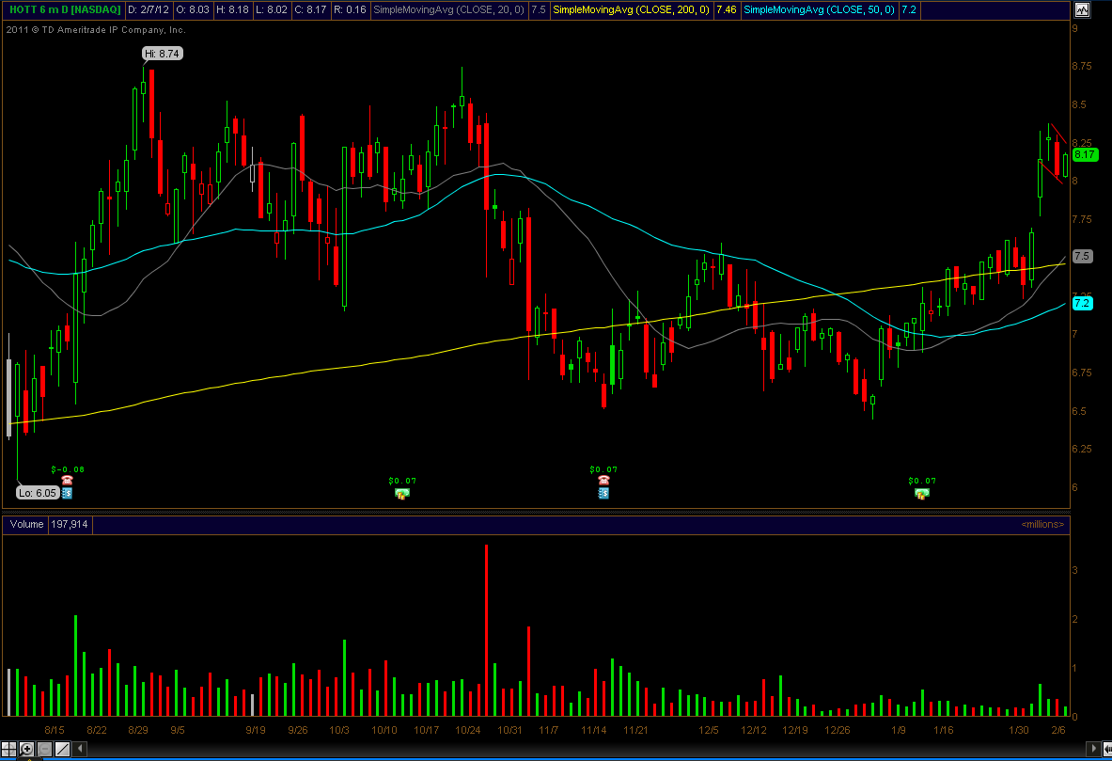1112x761 pixels.
Task: Select the SimpleMovingAvg (CLOSE, 50, 0) study label
Action: coord(819,10)
